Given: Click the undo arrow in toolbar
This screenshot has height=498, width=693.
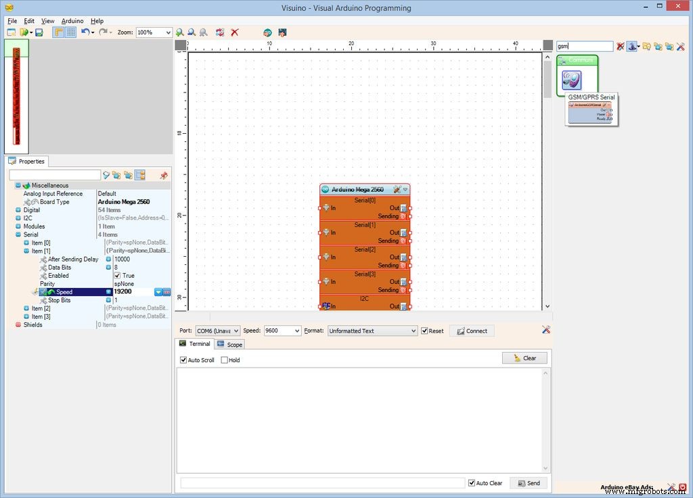Looking at the screenshot, I should coord(85,32).
